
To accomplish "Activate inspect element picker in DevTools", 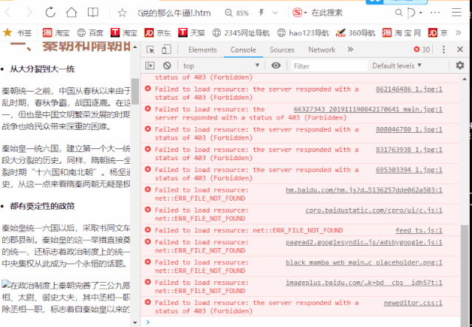I will 149,49.
